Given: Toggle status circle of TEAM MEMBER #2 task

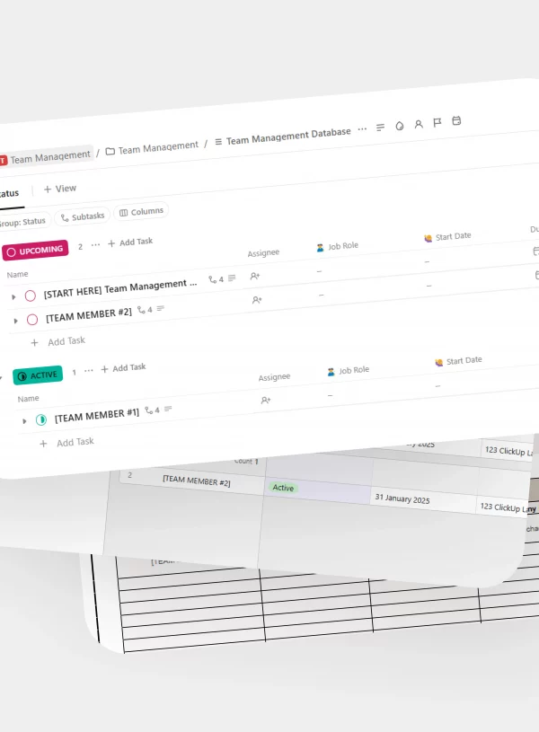Looking at the screenshot, I should [x=32, y=320].
